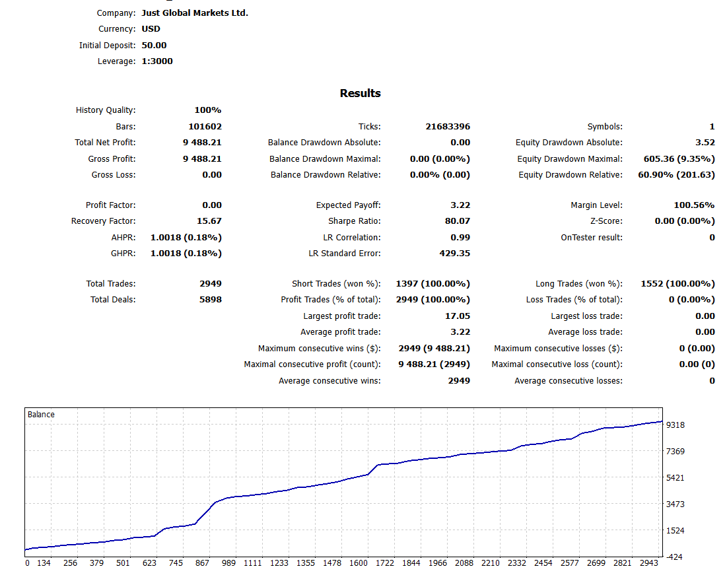Click Long Trades value '1552 (100.00%)'
The width and height of the screenshot is (727, 583).
pos(678,284)
